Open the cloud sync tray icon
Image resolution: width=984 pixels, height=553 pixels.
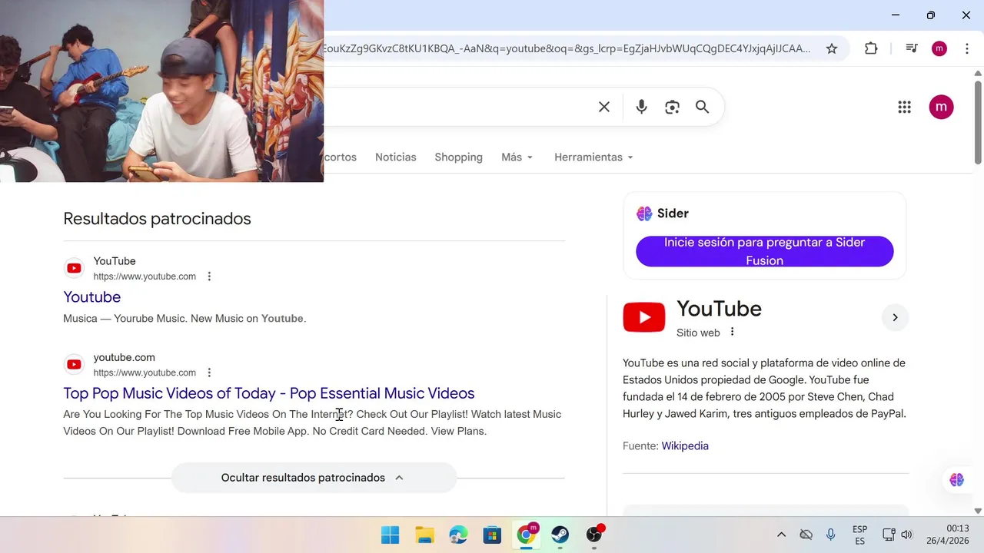[x=806, y=535]
